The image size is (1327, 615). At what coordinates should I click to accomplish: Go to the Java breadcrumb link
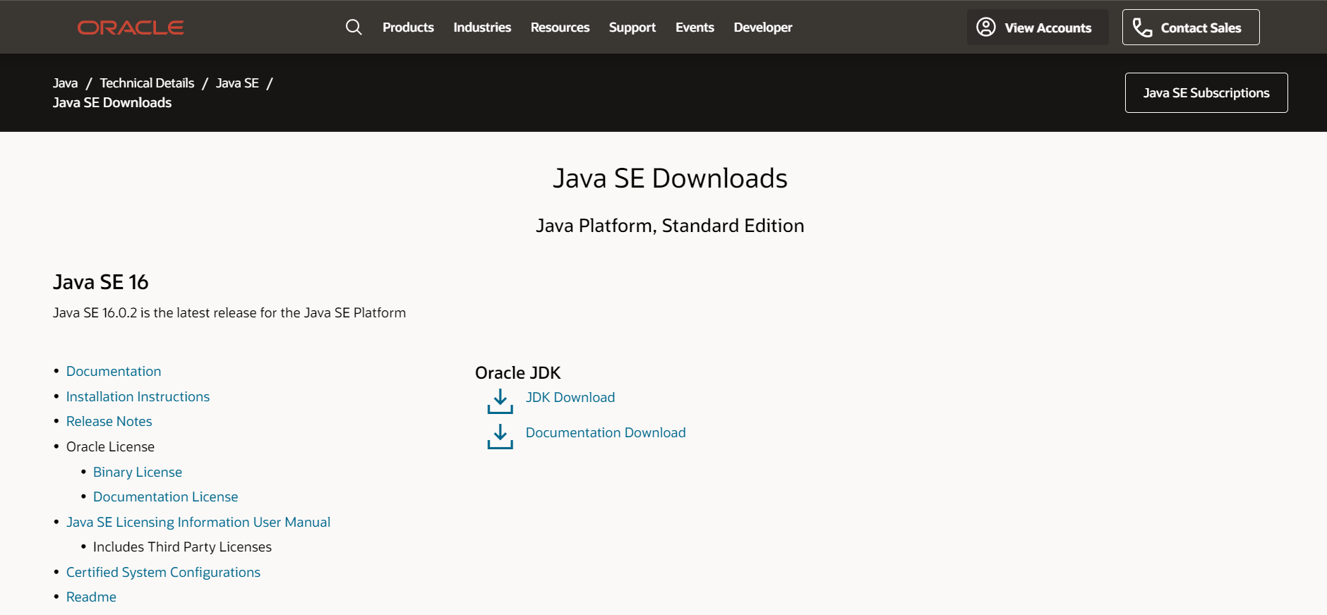65,83
